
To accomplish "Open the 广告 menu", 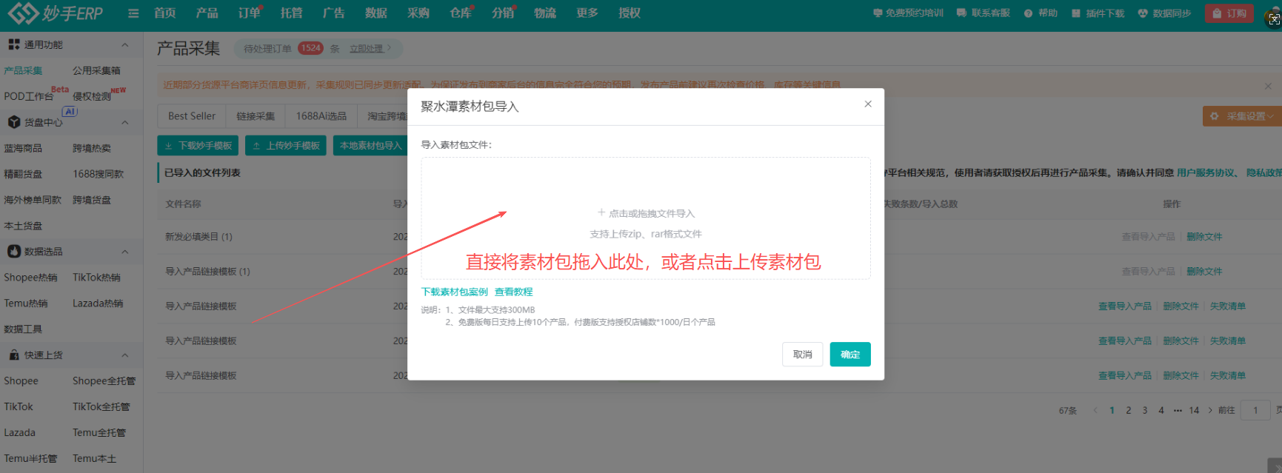I will tap(333, 13).
